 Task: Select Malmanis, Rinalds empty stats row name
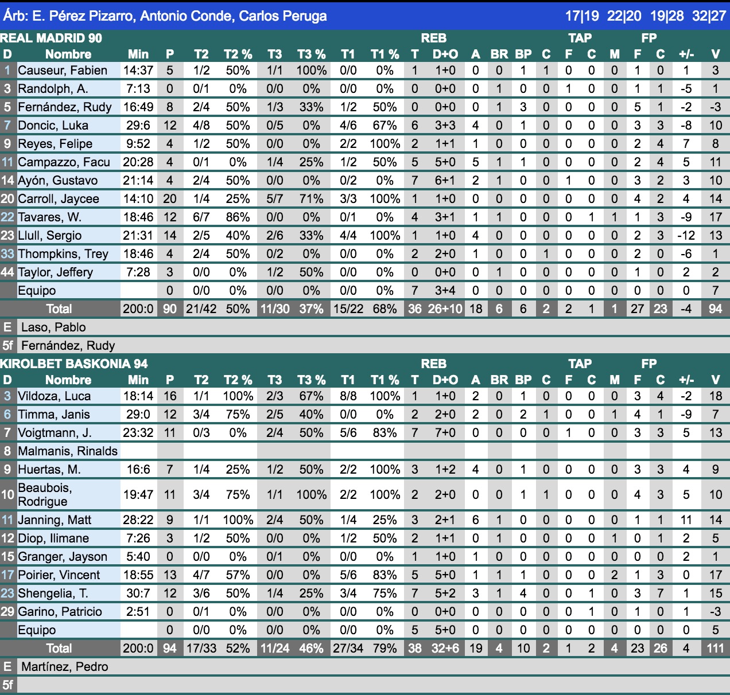coord(67,451)
